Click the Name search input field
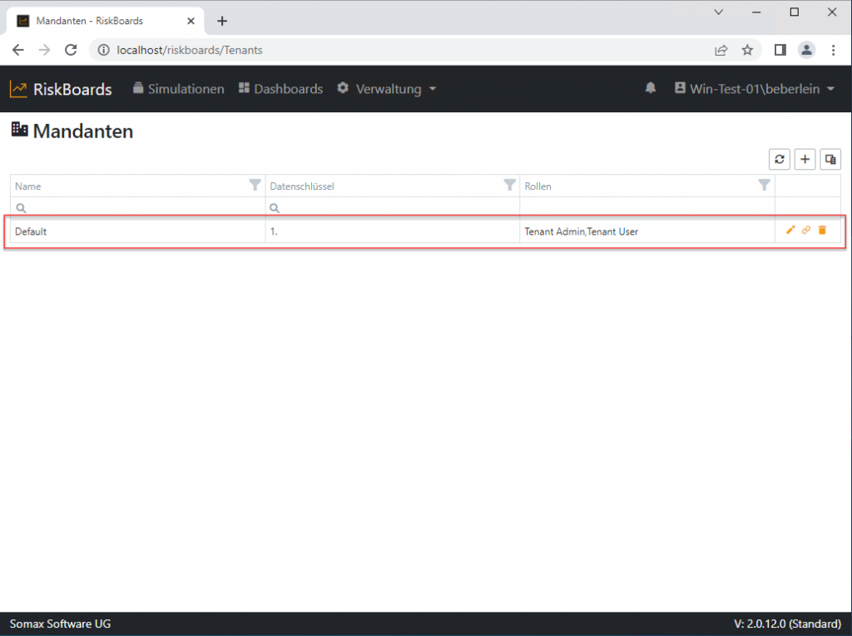Image resolution: width=852 pixels, height=636 pixels. click(x=138, y=208)
